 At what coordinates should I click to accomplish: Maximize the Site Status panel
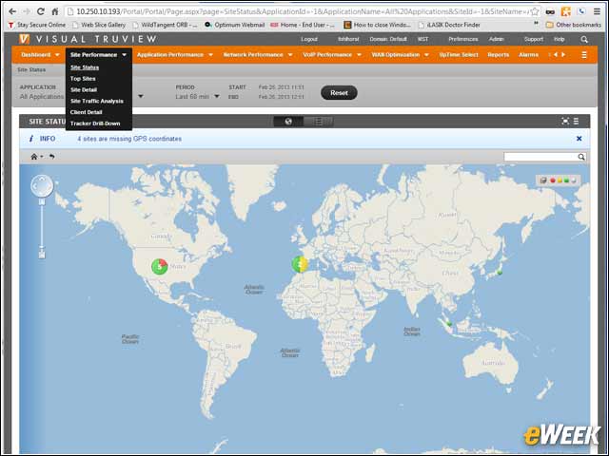tap(565, 122)
